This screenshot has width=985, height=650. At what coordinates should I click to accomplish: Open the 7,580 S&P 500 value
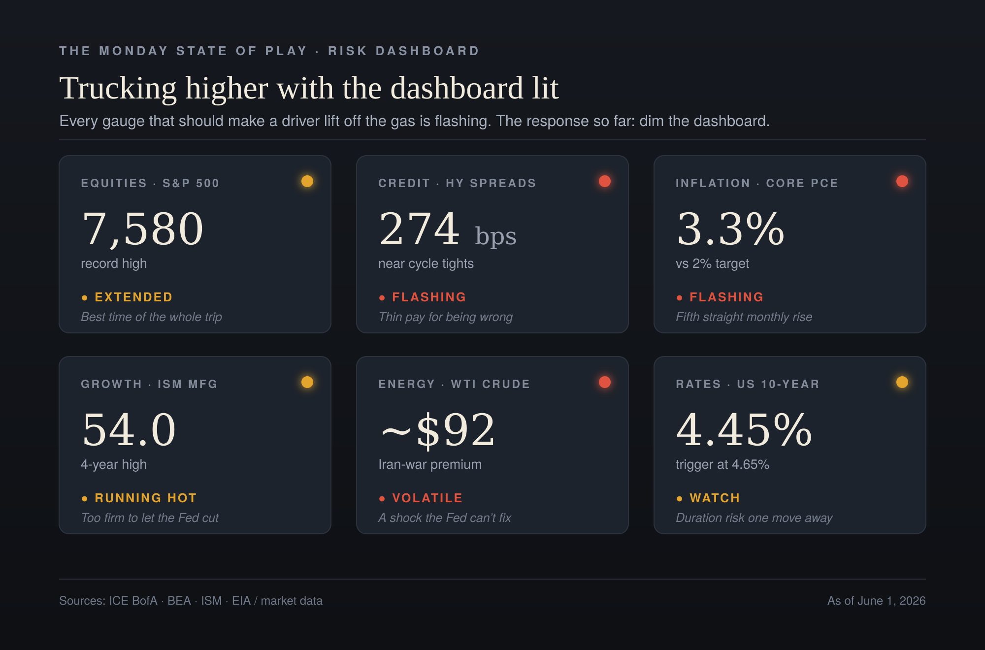point(143,228)
